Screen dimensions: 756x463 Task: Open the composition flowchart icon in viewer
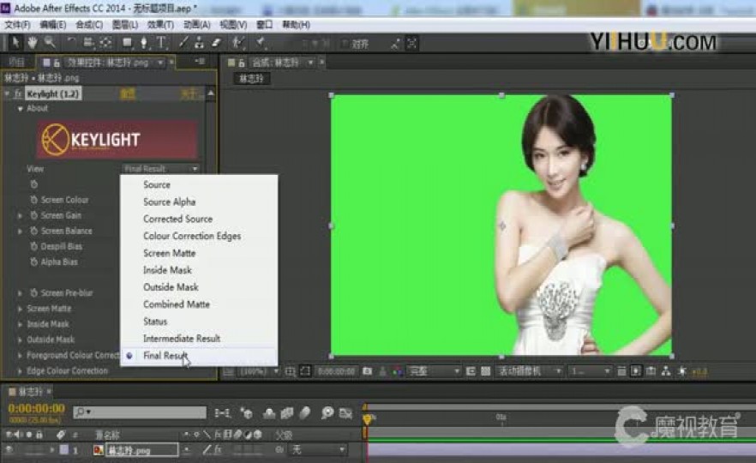pyautogui.click(x=666, y=371)
